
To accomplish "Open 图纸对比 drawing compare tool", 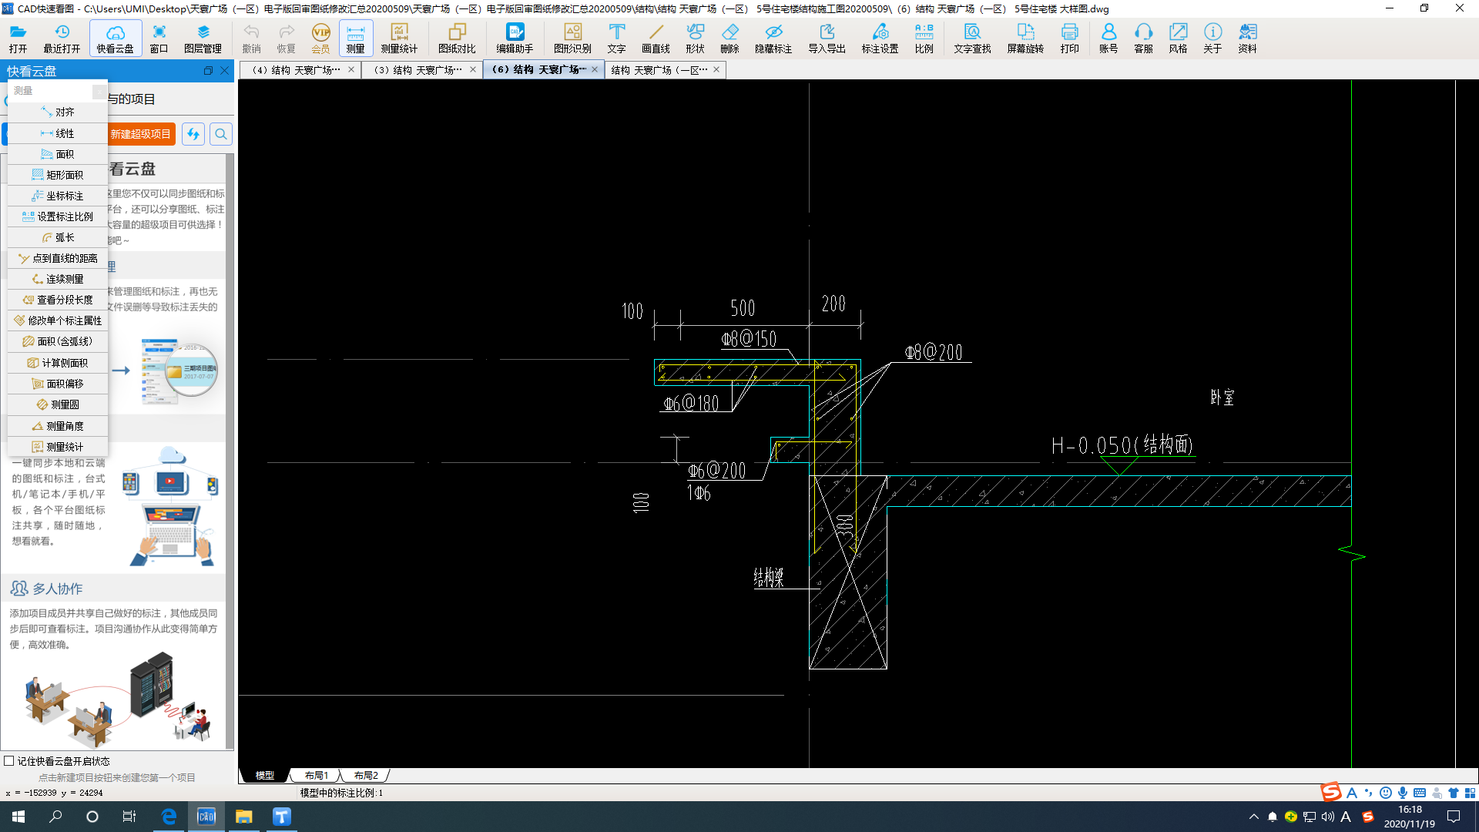I will pos(457,38).
